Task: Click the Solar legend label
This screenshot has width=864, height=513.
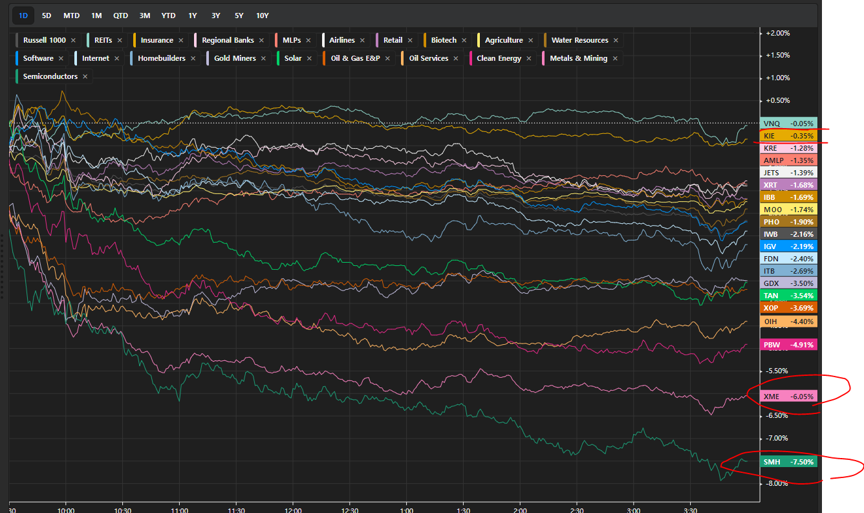Action: coord(293,58)
